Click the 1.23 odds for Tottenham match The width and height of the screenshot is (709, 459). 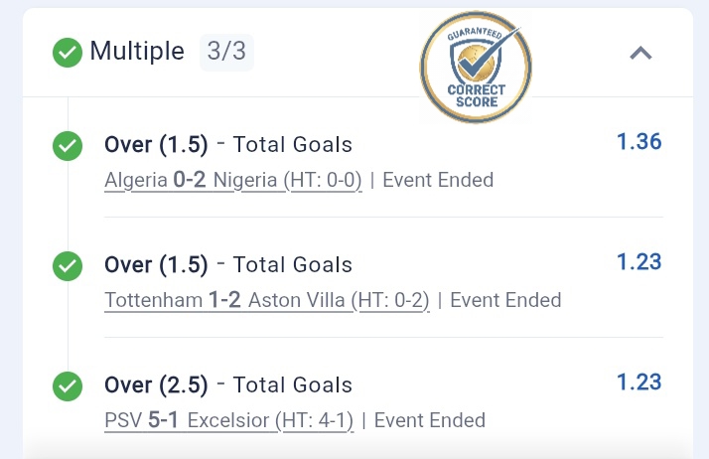(638, 262)
